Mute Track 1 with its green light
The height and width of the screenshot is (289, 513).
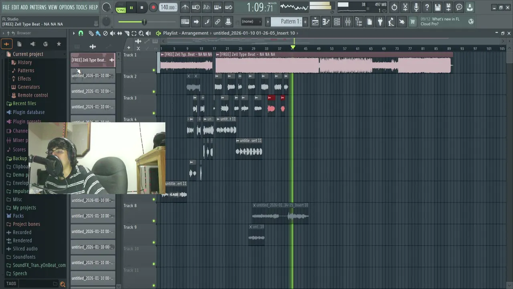[153, 70]
